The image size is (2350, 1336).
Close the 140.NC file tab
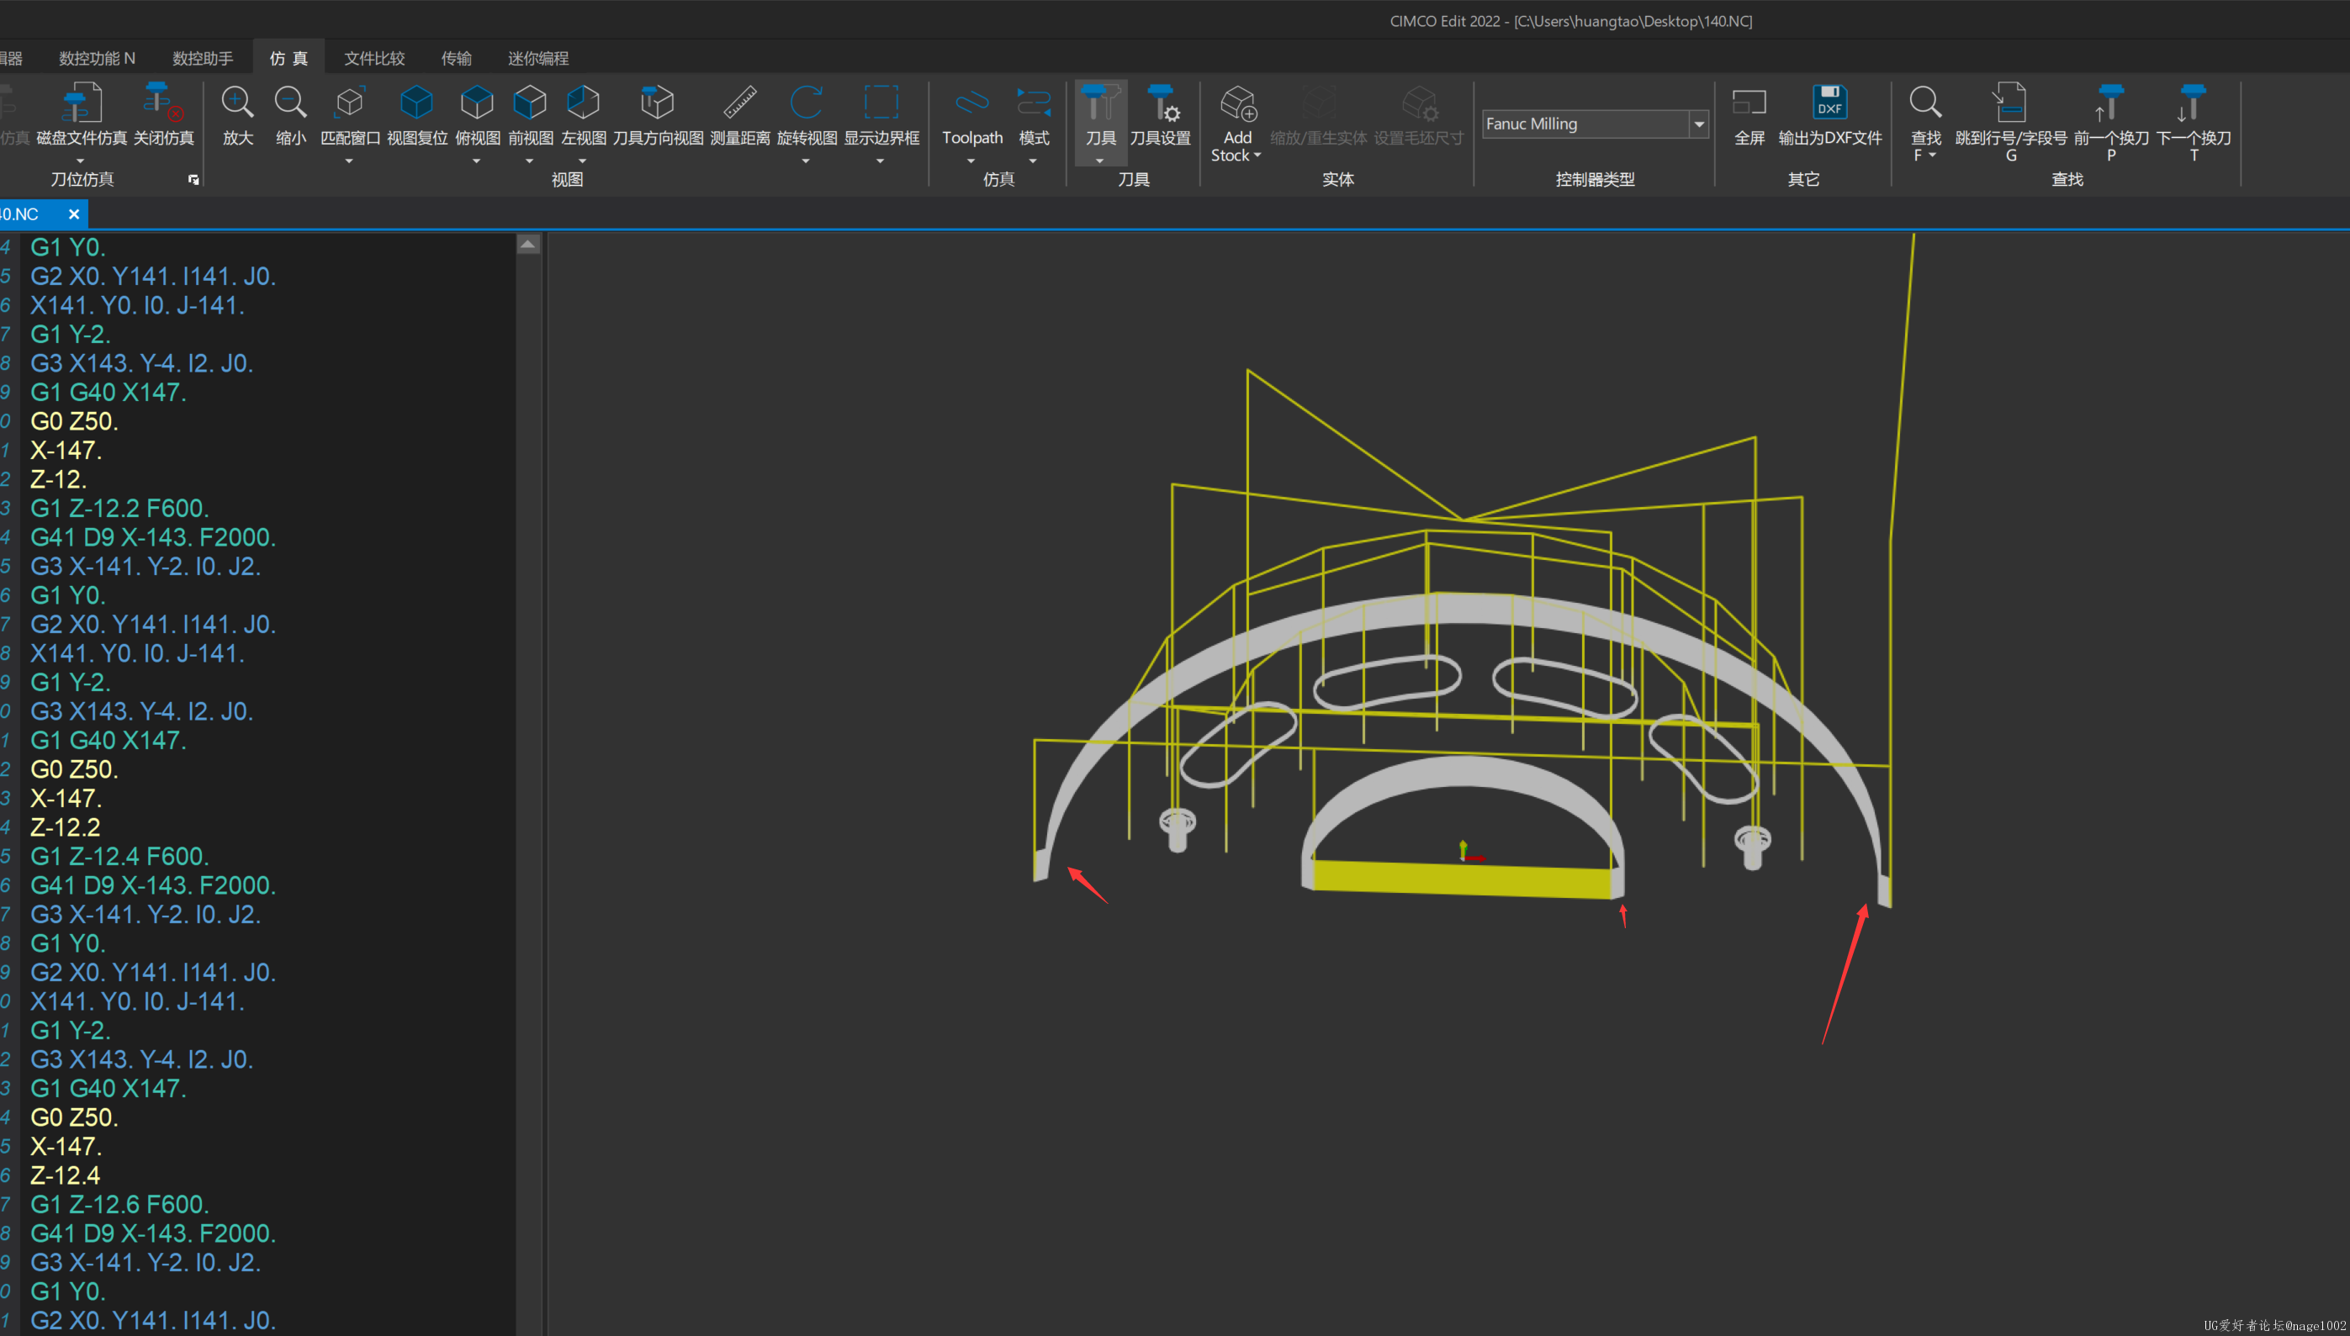tap(73, 214)
